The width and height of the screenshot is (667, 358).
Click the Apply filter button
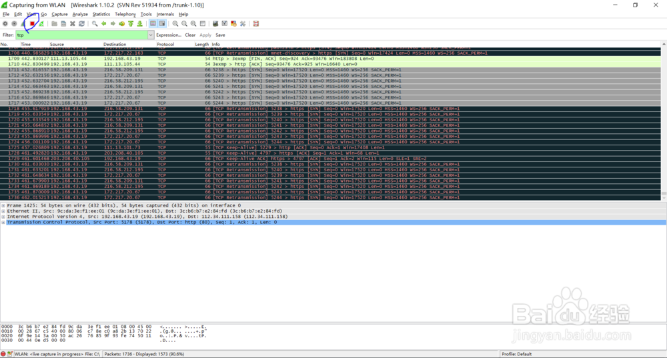(205, 35)
